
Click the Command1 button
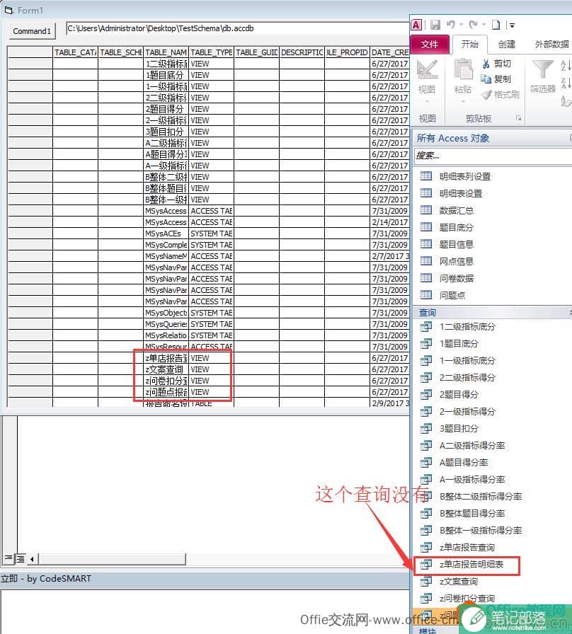tap(32, 31)
